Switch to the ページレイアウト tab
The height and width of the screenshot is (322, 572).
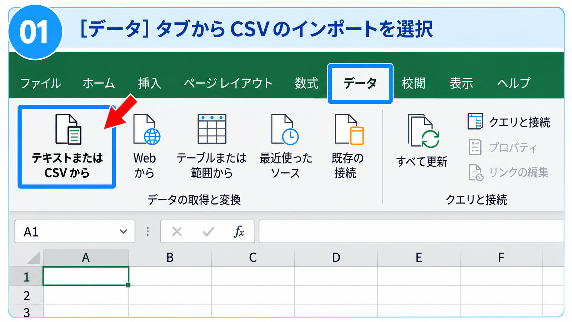pos(228,83)
